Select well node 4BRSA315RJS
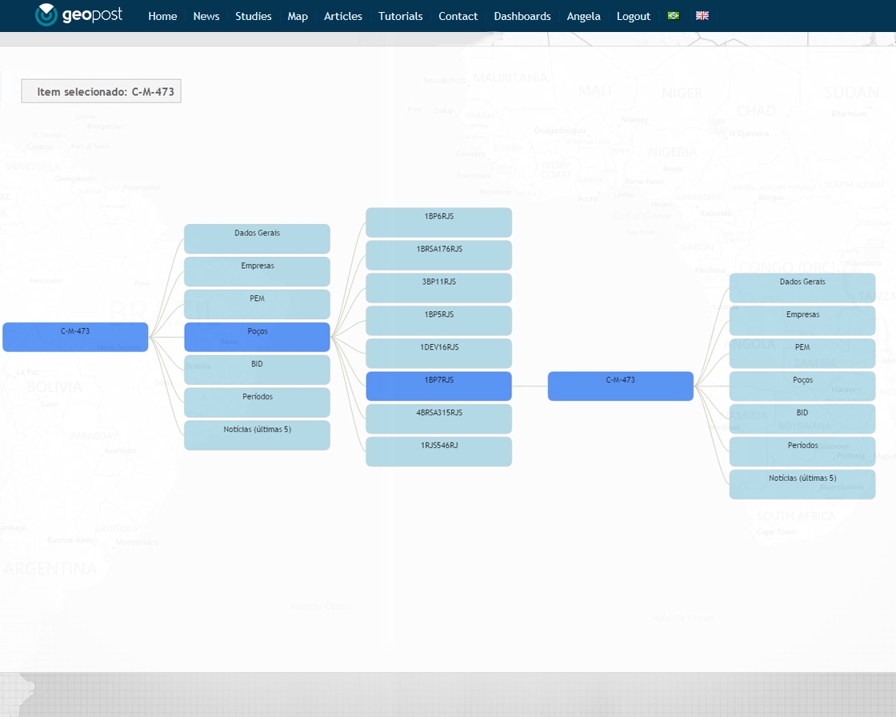Viewport: 896px width, 717px height. (x=439, y=419)
